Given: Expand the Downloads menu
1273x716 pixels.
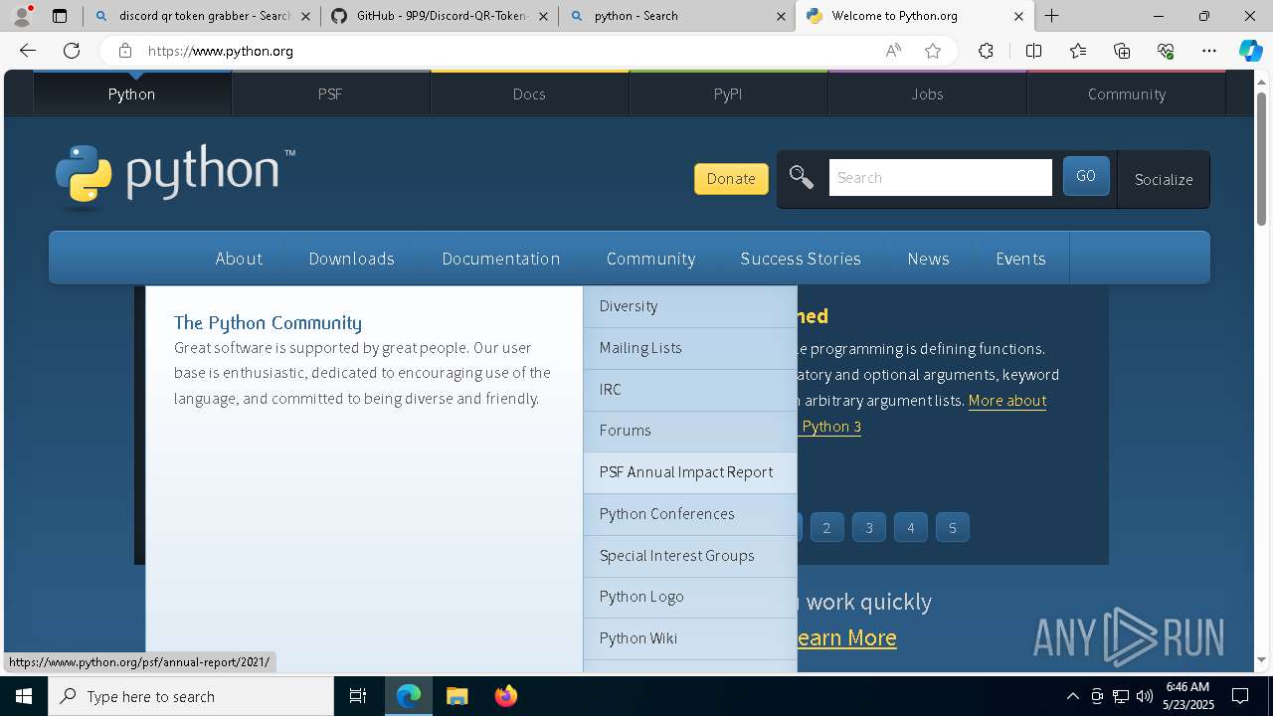Looking at the screenshot, I should (351, 259).
